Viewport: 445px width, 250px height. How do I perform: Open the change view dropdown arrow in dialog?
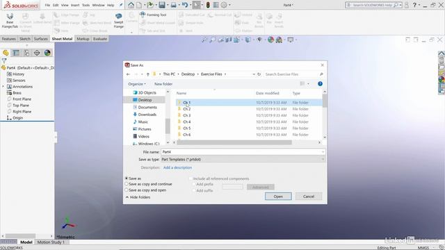(x=308, y=84)
